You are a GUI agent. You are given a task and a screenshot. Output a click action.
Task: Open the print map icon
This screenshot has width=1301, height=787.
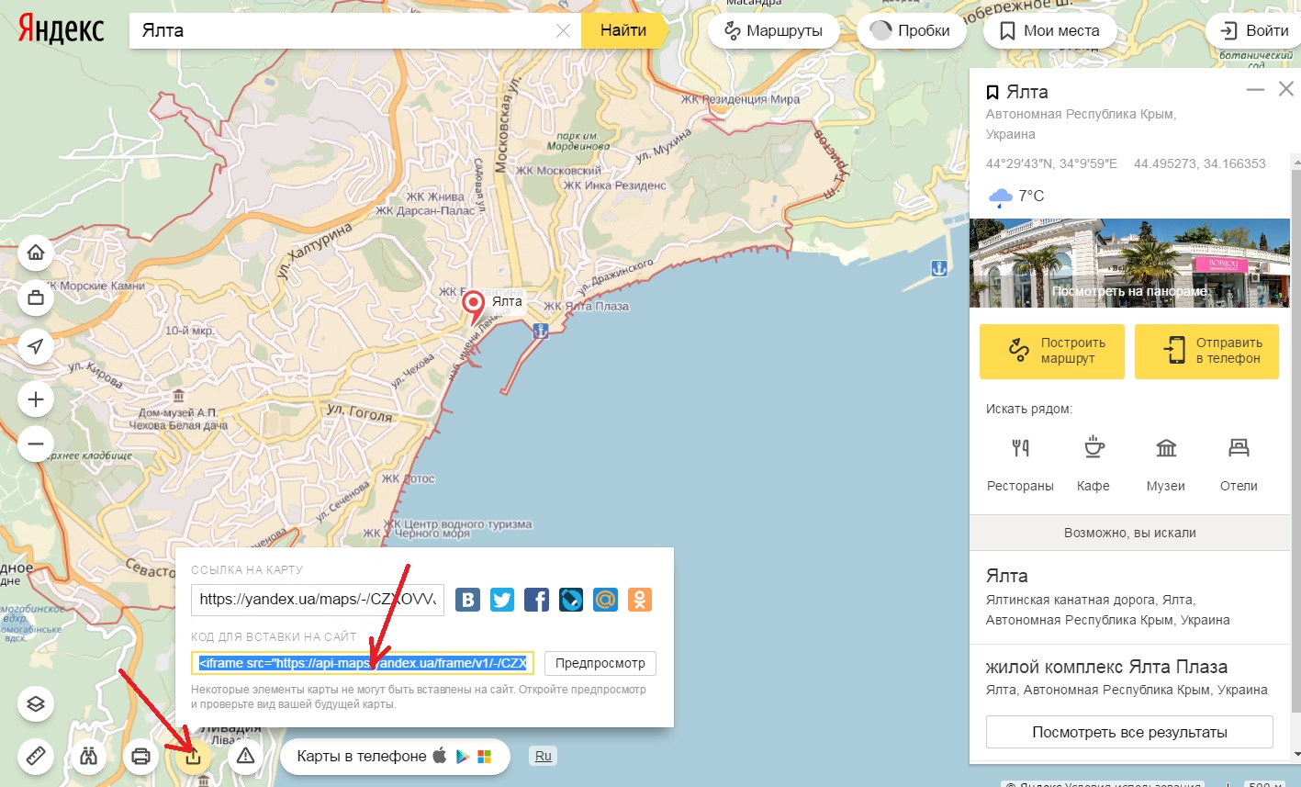[140, 756]
